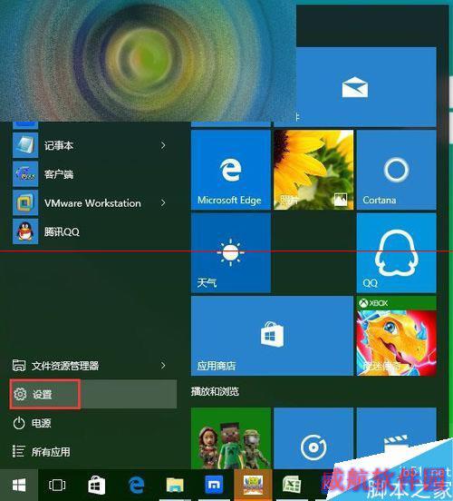Open the Photos sunflower tile

[313, 170]
